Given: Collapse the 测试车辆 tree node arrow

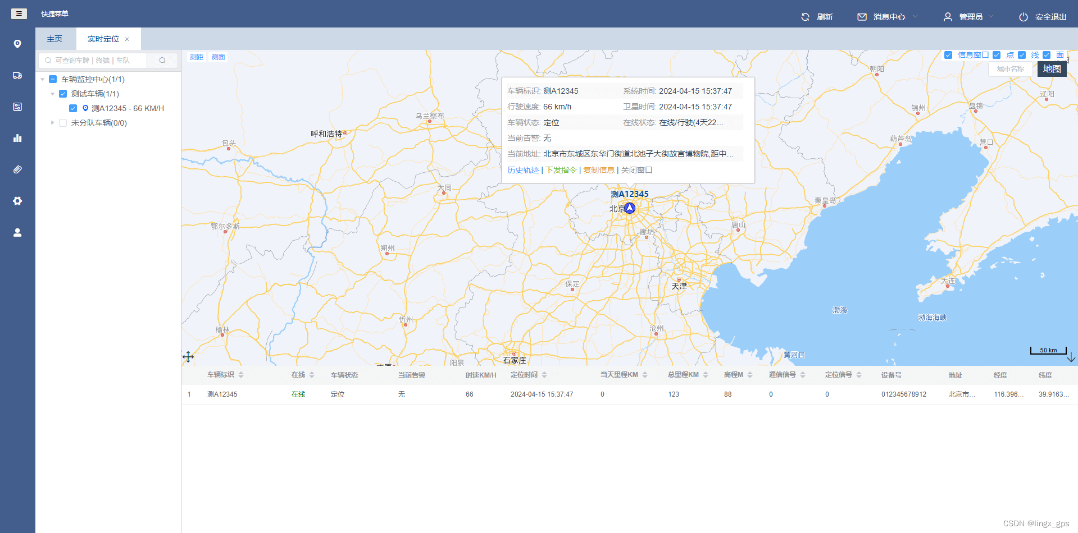Looking at the screenshot, I should click(53, 94).
